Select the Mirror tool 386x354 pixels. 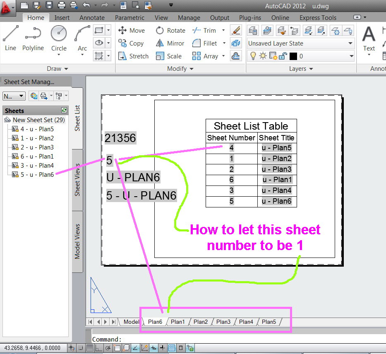(170, 43)
